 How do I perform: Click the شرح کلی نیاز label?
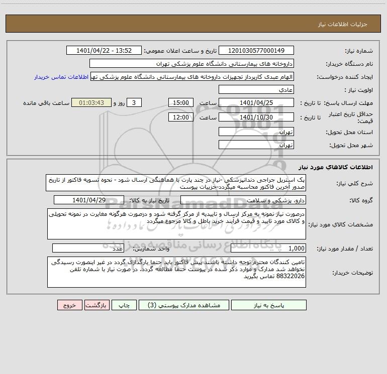point(355,183)
